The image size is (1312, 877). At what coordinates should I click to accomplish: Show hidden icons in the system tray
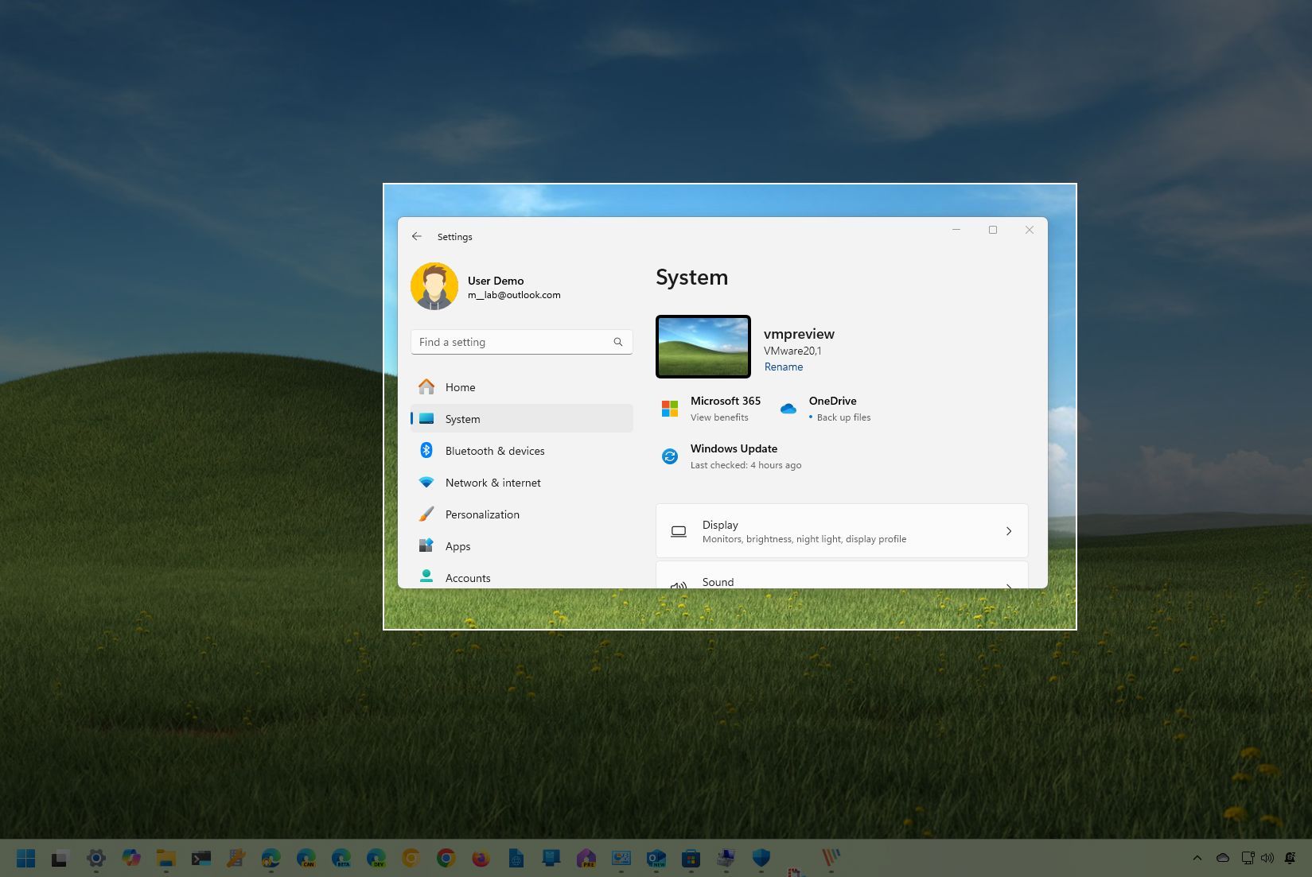(1197, 858)
